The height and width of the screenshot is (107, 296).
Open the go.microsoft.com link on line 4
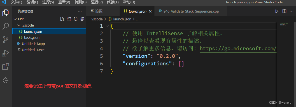(238, 49)
